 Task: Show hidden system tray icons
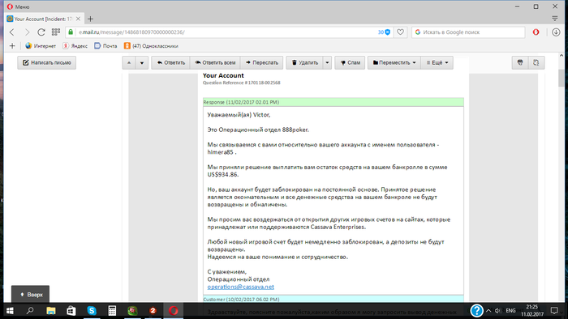coord(488,311)
